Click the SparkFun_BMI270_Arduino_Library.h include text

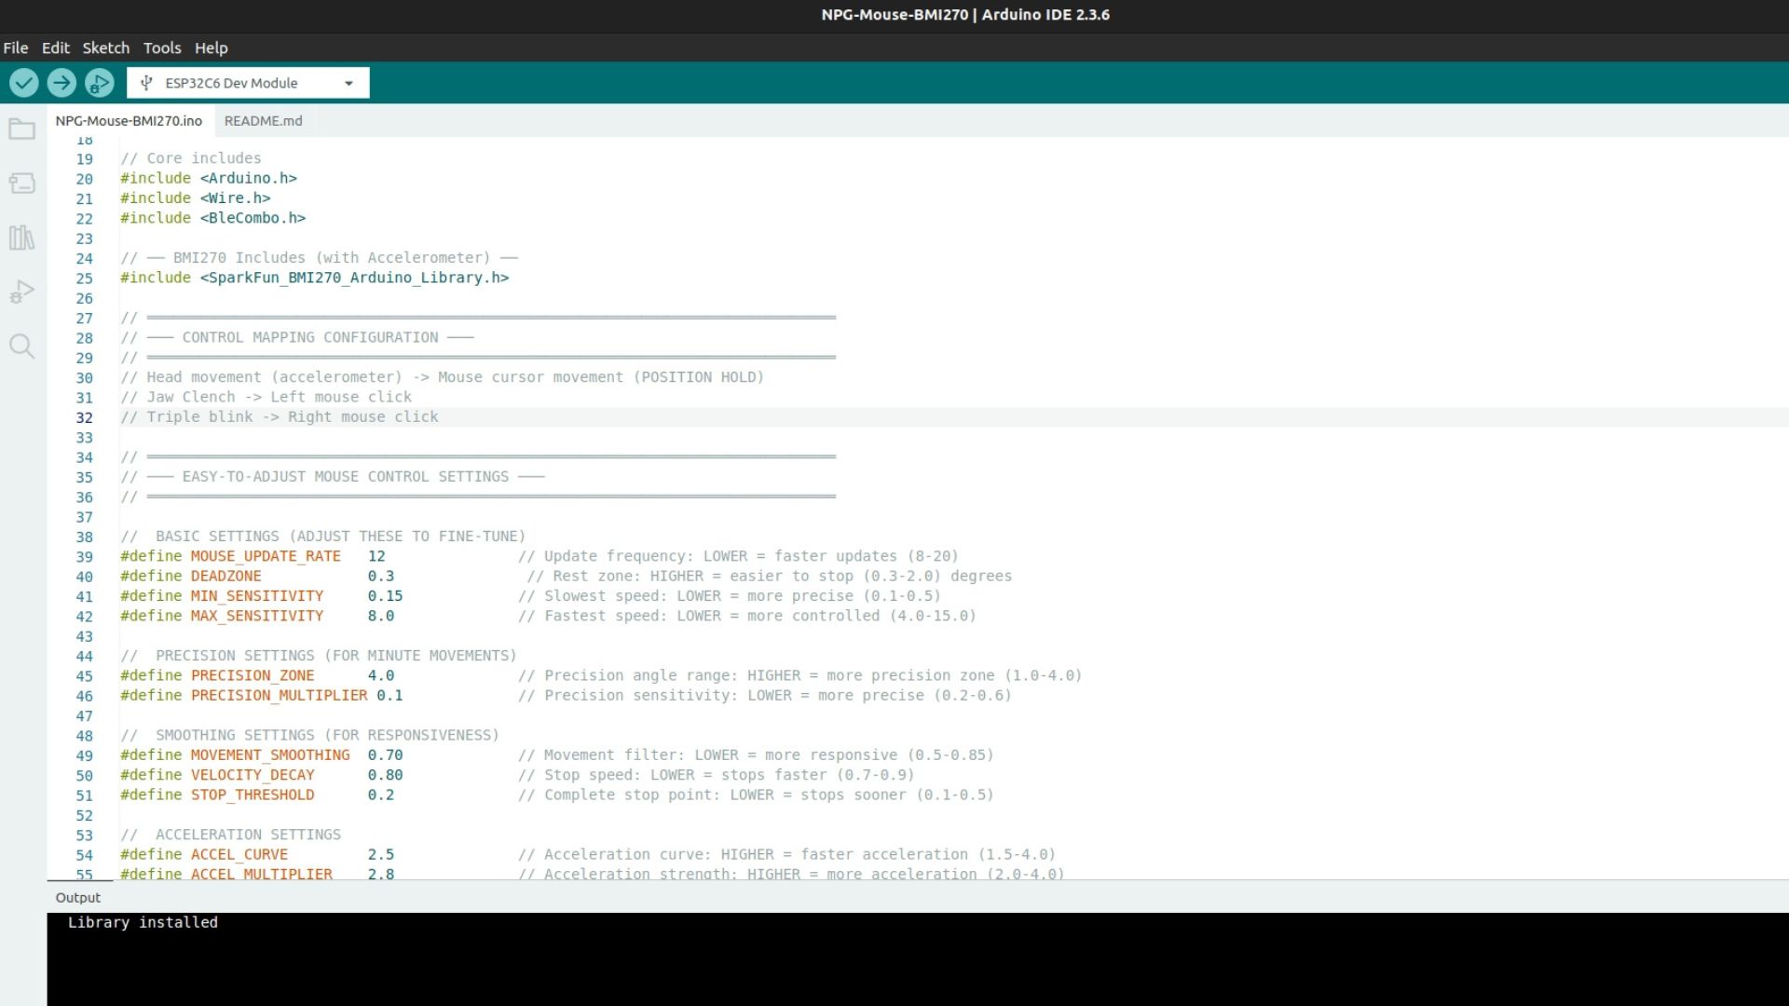(x=355, y=278)
